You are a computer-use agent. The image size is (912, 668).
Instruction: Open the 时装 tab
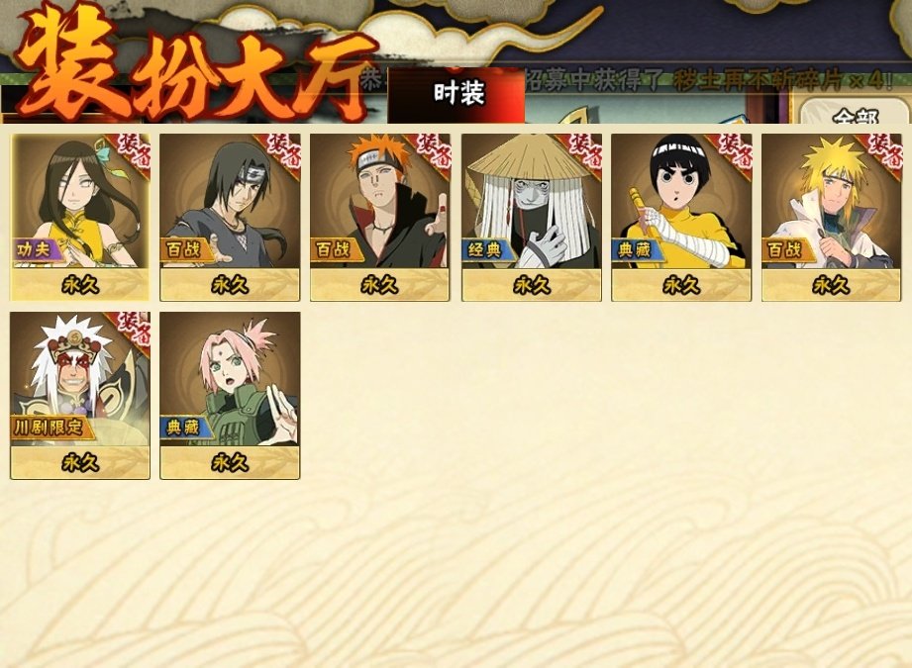457,94
